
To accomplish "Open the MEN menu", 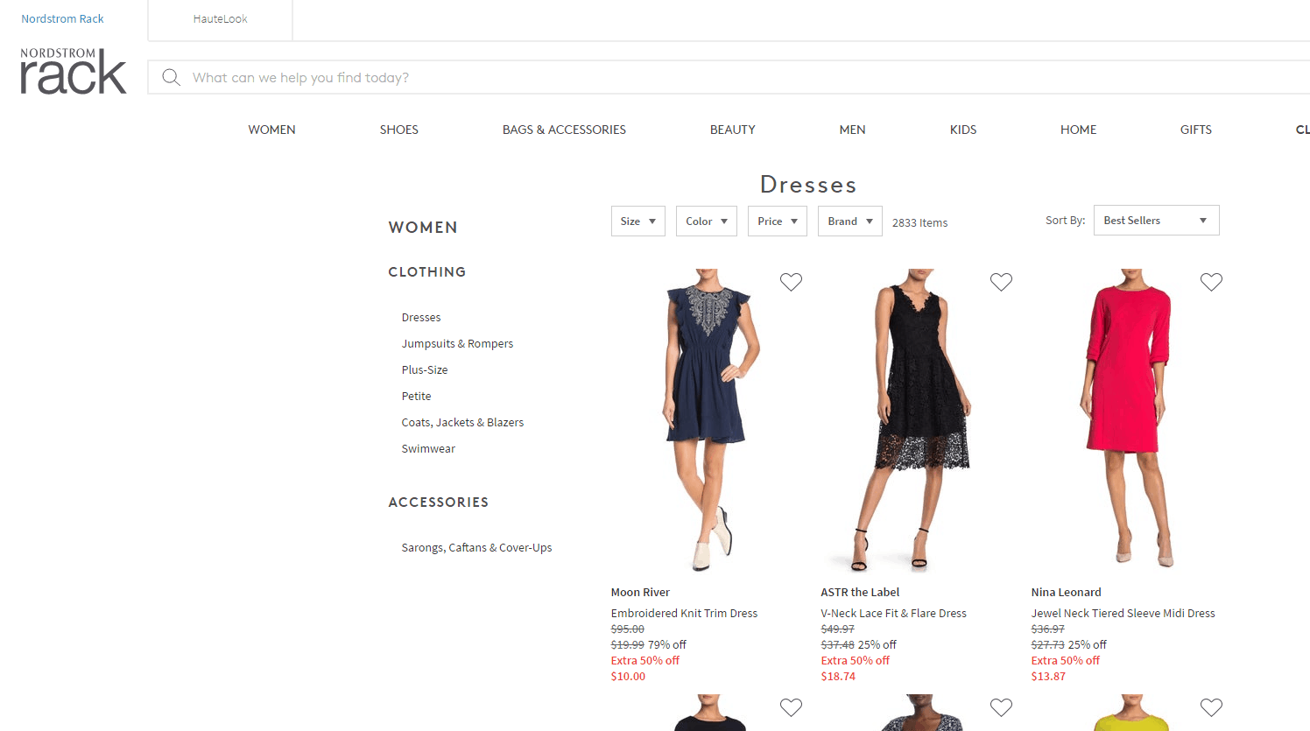I will point(852,130).
